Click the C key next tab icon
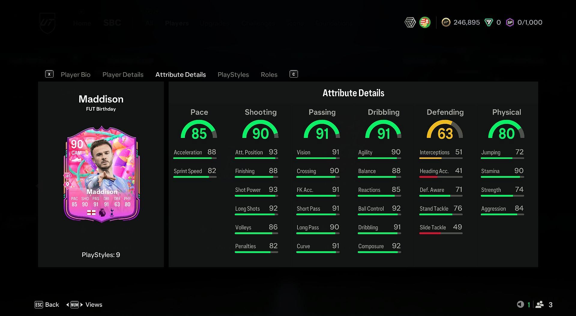Image resolution: width=576 pixels, height=316 pixels. (x=294, y=74)
